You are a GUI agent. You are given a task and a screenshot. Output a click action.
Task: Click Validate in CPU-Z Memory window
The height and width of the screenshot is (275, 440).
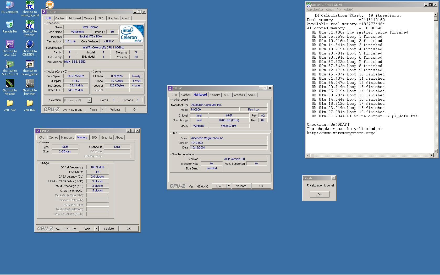[x=109, y=229]
